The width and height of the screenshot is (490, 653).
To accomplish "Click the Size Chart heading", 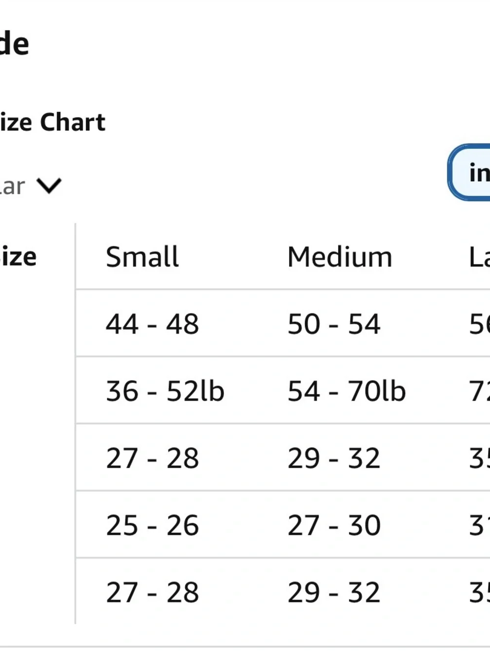I will click(x=52, y=122).
